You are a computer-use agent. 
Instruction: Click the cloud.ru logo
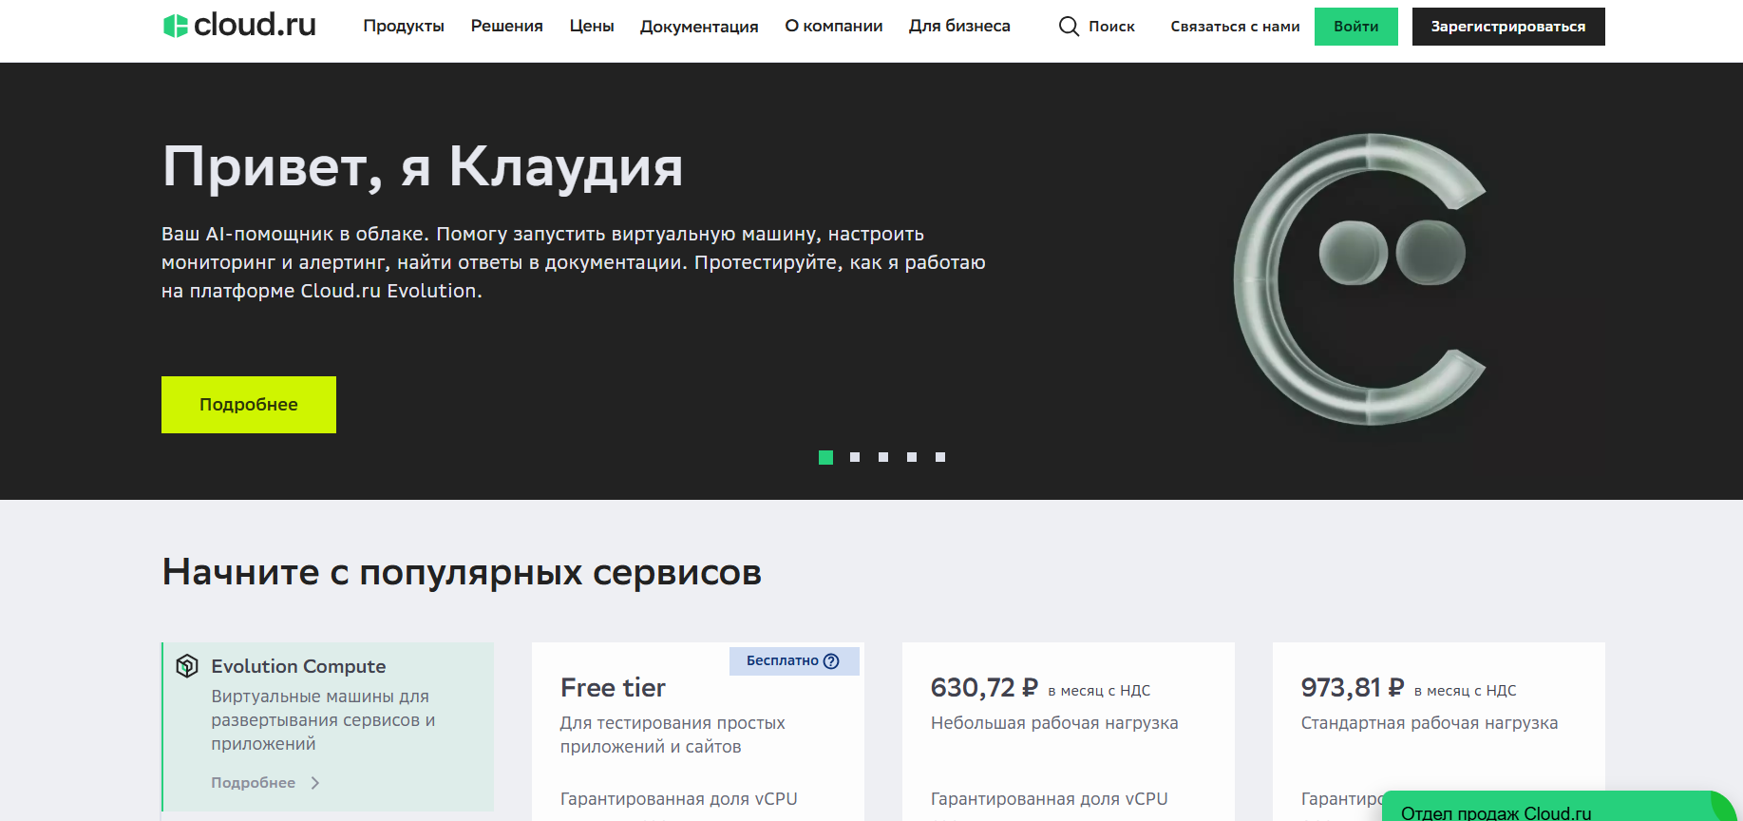pos(239,26)
